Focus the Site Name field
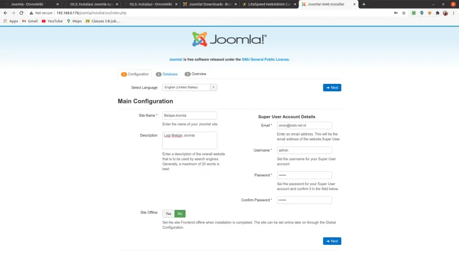Viewport: 459px width, 262px height. point(190,115)
